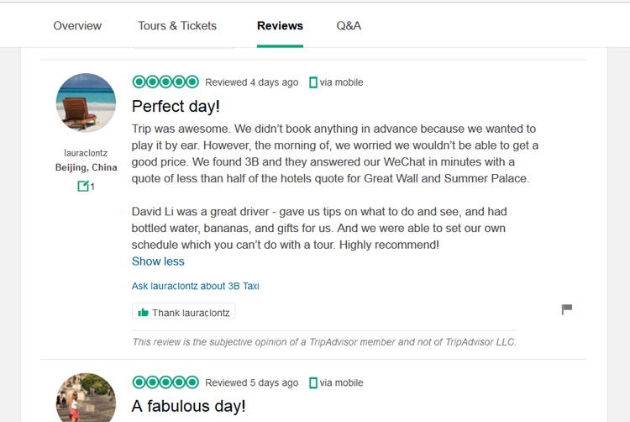This screenshot has height=422, width=630.
Task: Open the Perfect day! review title
Action: [176, 107]
